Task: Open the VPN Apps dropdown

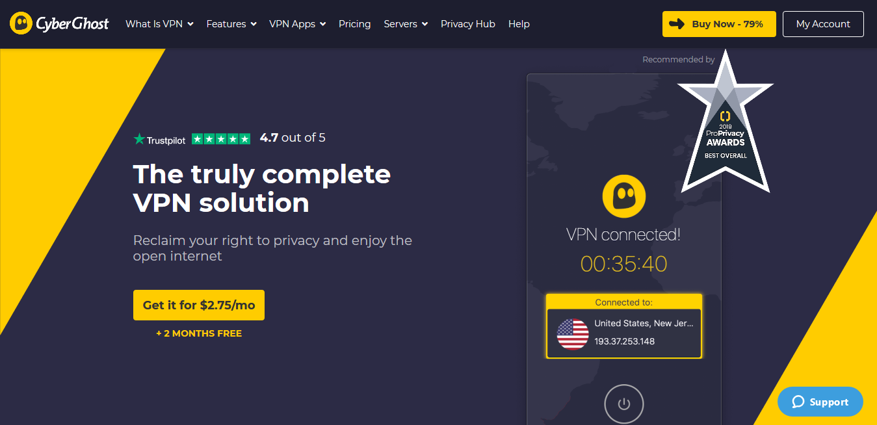Action: coord(297,24)
